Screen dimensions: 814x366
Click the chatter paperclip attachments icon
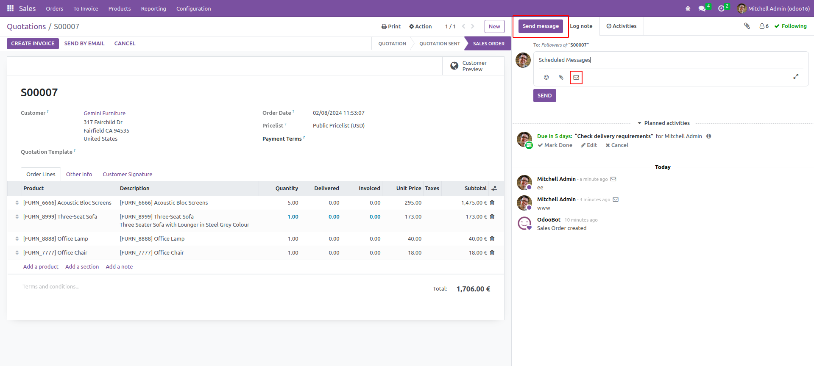pyautogui.click(x=747, y=26)
